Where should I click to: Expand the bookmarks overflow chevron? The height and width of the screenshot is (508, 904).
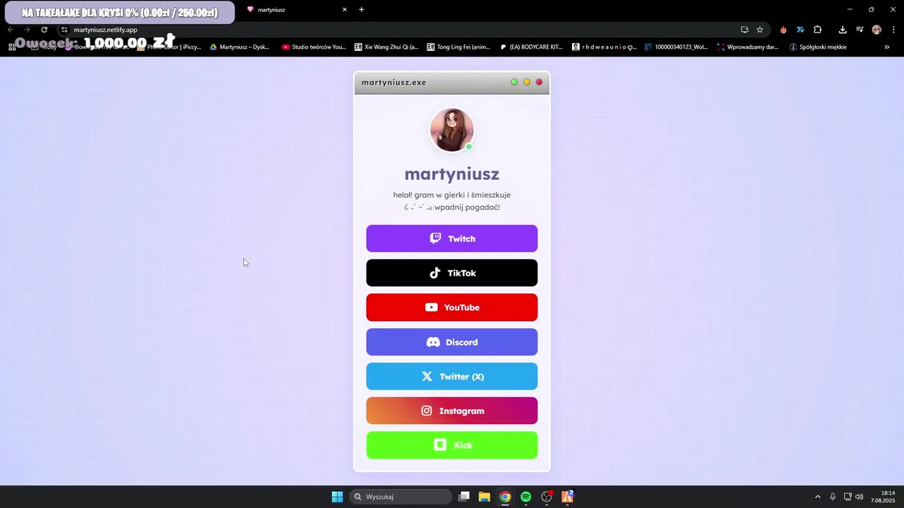click(x=887, y=47)
